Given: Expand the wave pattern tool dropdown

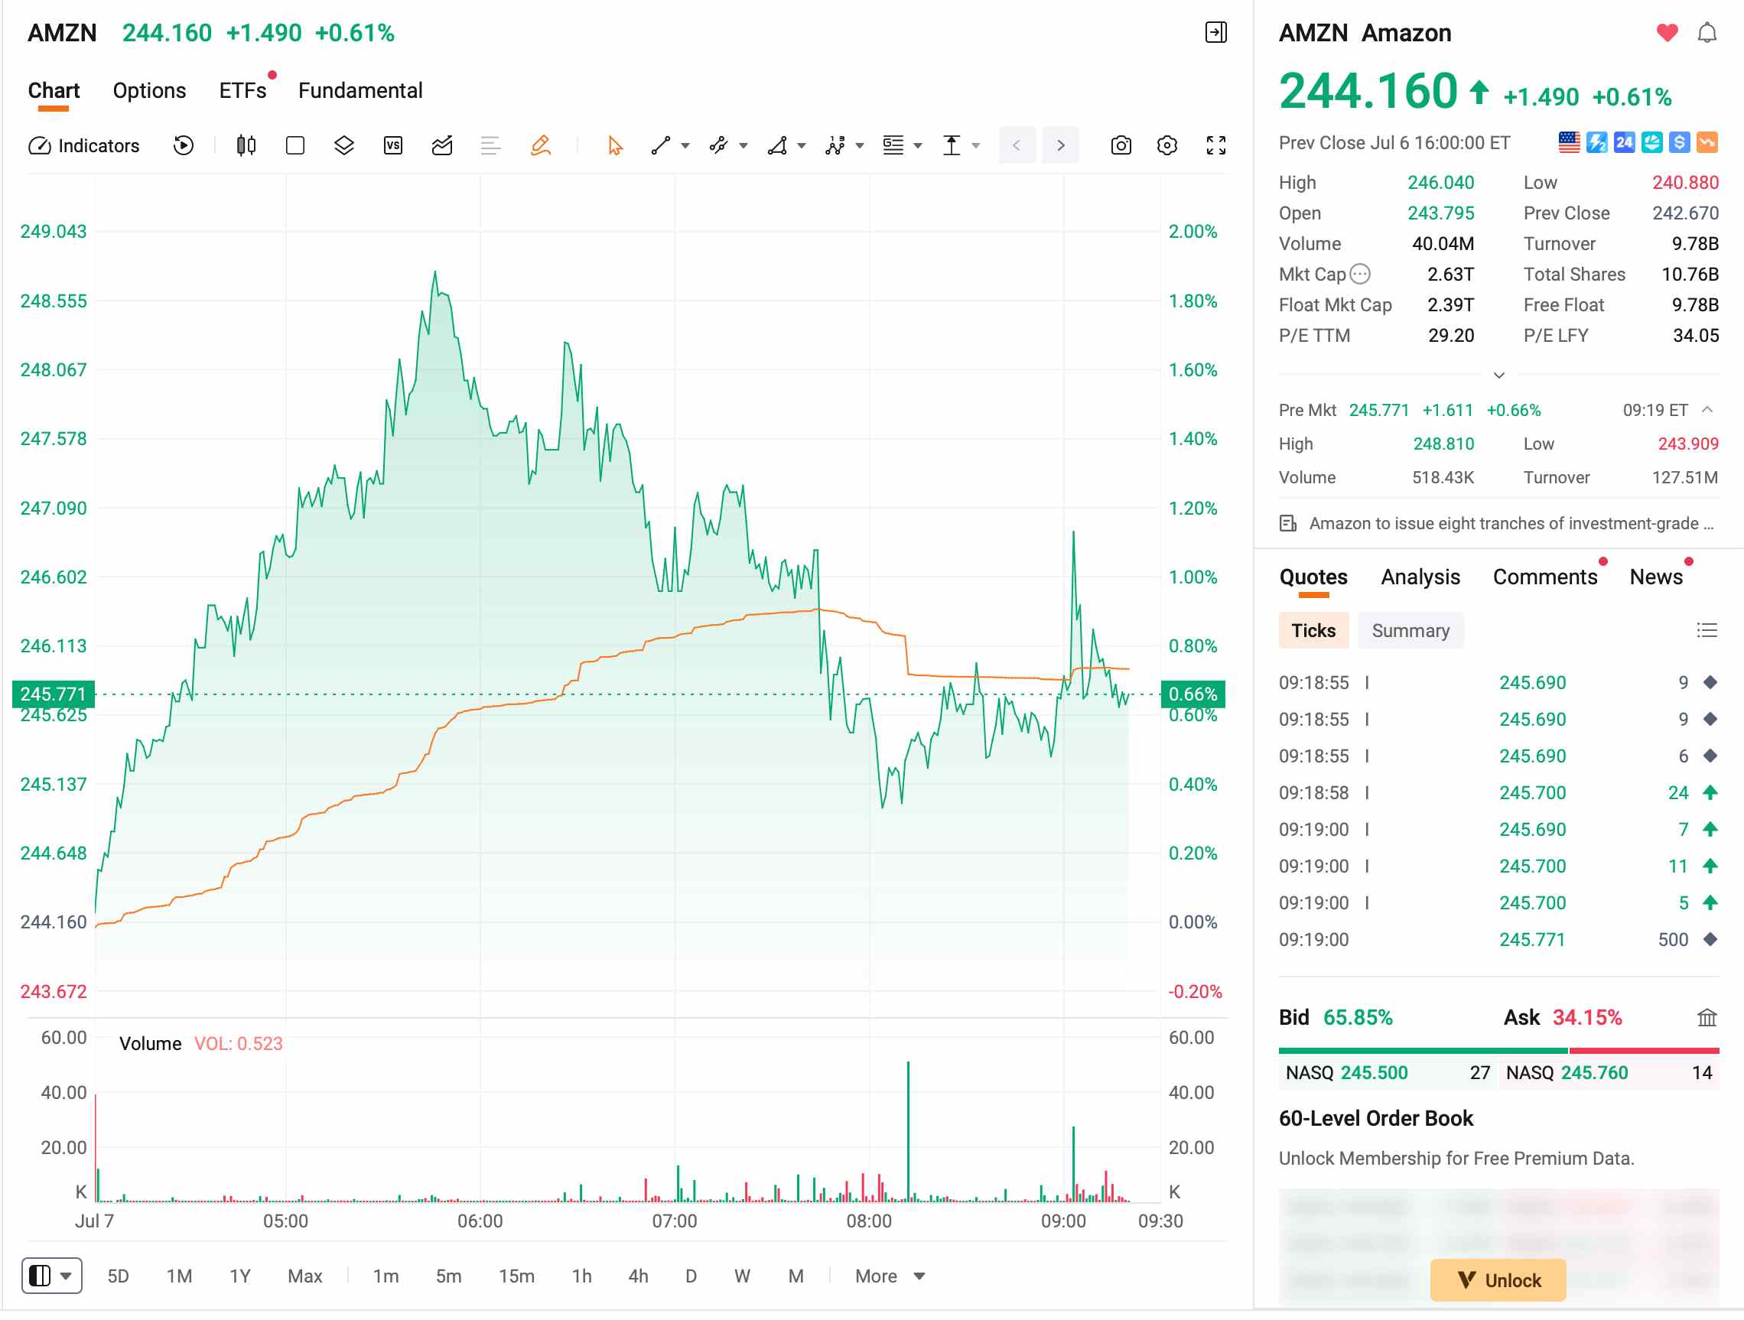Looking at the screenshot, I should click(x=861, y=146).
